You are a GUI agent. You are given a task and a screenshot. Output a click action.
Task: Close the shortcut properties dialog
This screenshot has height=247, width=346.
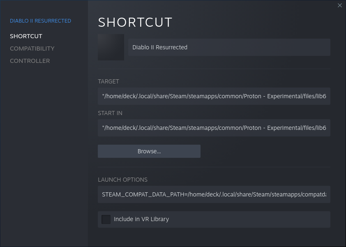pyautogui.click(x=339, y=5)
